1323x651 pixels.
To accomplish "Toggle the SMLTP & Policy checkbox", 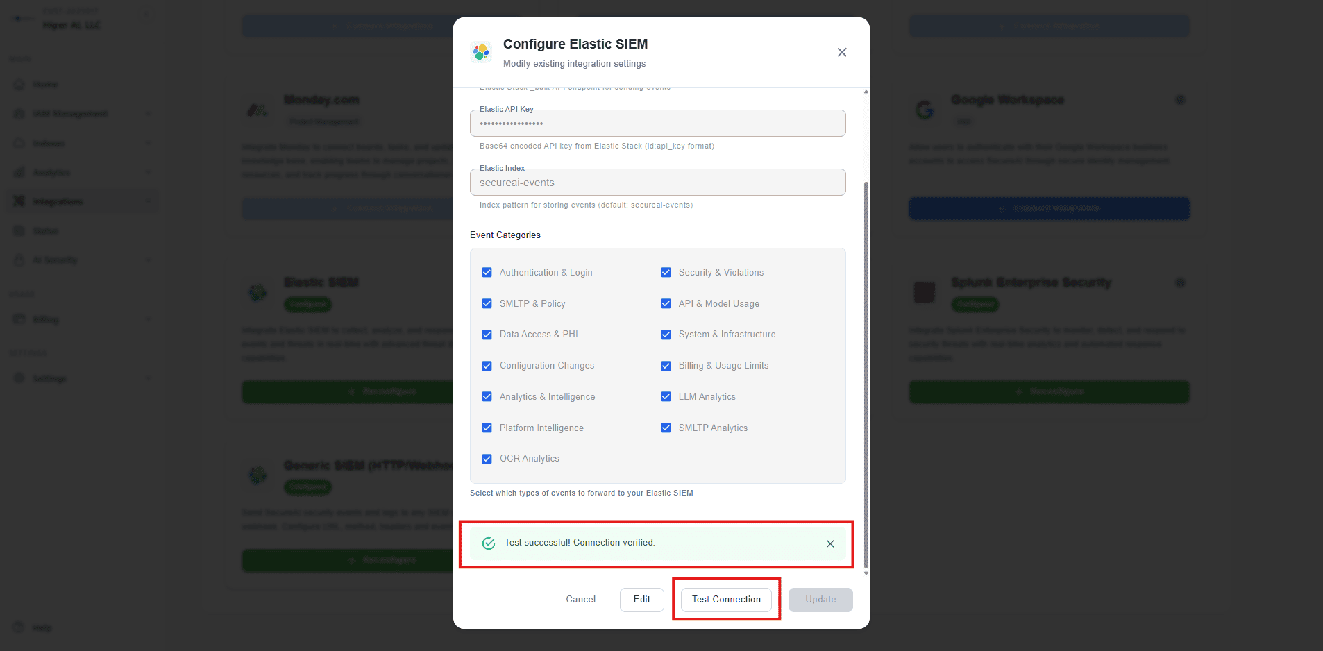I will (487, 304).
